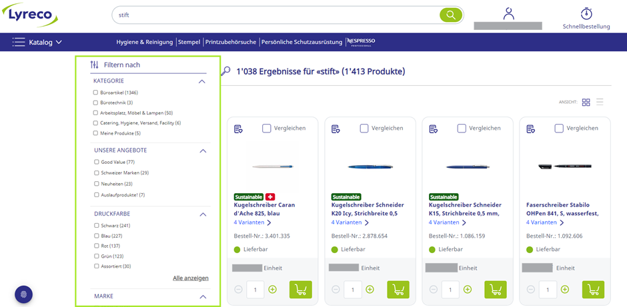Check the Rot (137) ink color filter
Screen dimensions: 627x307
pyautogui.click(x=96, y=246)
